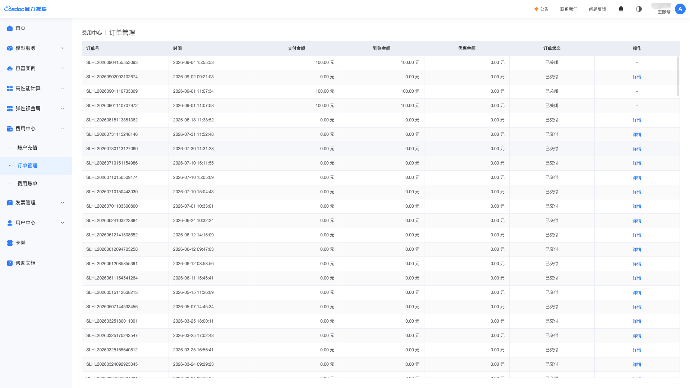Image resolution: width=690 pixels, height=388 pixels.
Task: Click the 公告 announcement speaker icon
Action: [x=536, y=9]
